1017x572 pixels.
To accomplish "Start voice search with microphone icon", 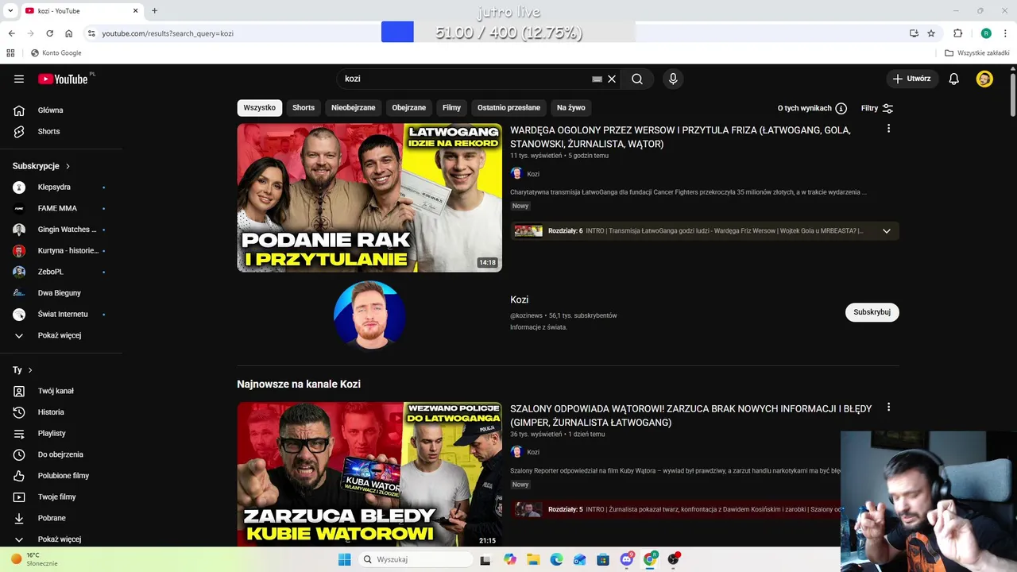I will (x=673, y=79).
